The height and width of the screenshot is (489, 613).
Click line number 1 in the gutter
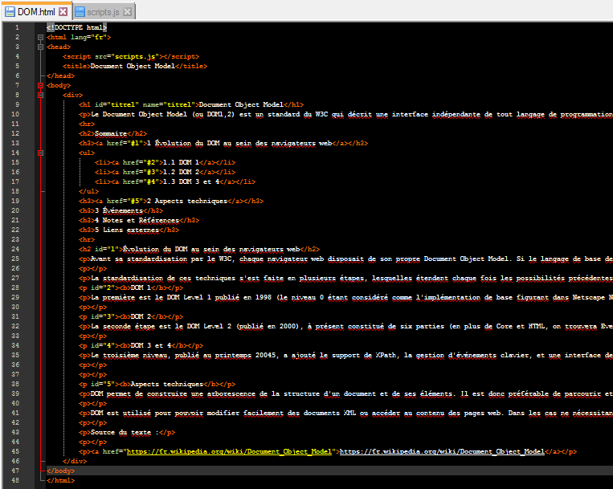(17, 27)
